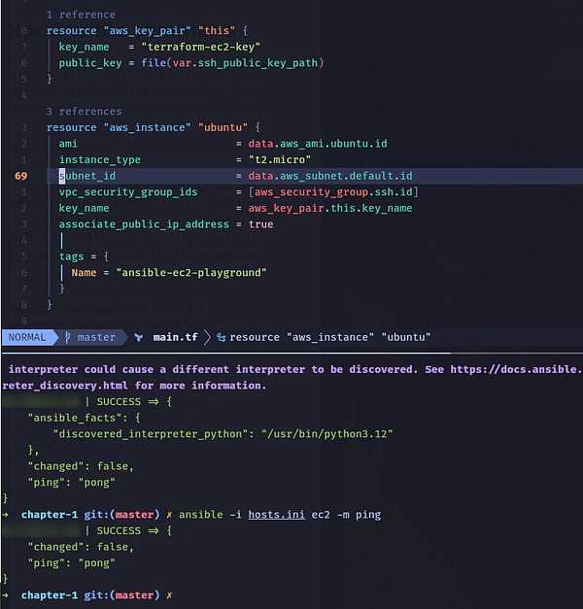Image resolution: width=583 pixels, height=609 pixels.
Task: Click hosts.ini in the ansible command
Action: point(276,515)
